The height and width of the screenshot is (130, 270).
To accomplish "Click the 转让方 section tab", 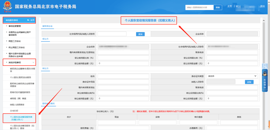I will [x=45, y=68].
